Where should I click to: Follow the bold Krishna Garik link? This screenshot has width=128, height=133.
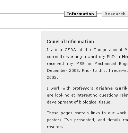coord(112,88)
